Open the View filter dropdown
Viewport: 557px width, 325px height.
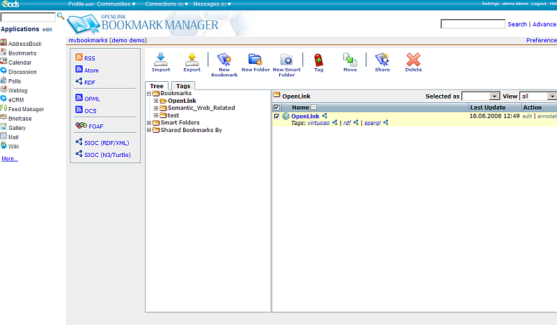pos(538,96)
